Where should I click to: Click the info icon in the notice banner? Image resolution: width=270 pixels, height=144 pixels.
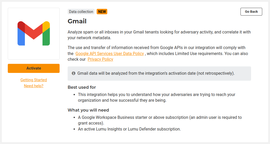coord(74,73)
